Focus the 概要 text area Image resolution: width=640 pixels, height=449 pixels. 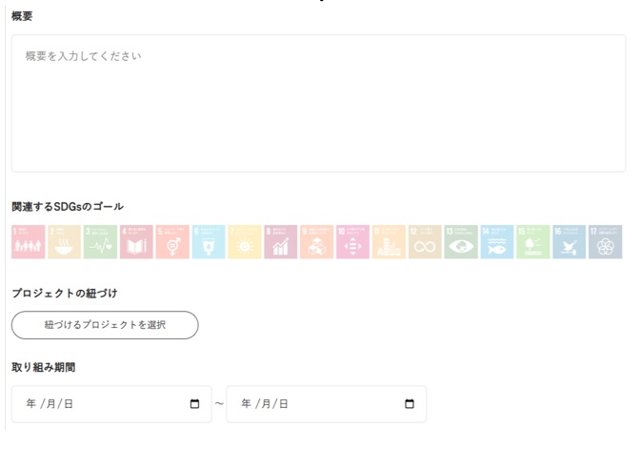coord(318,103)
